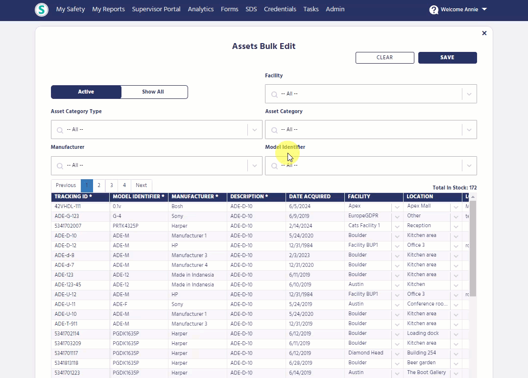528x378 pixels.
Task: Go to page 2 of results
Action: click(99, 186)
